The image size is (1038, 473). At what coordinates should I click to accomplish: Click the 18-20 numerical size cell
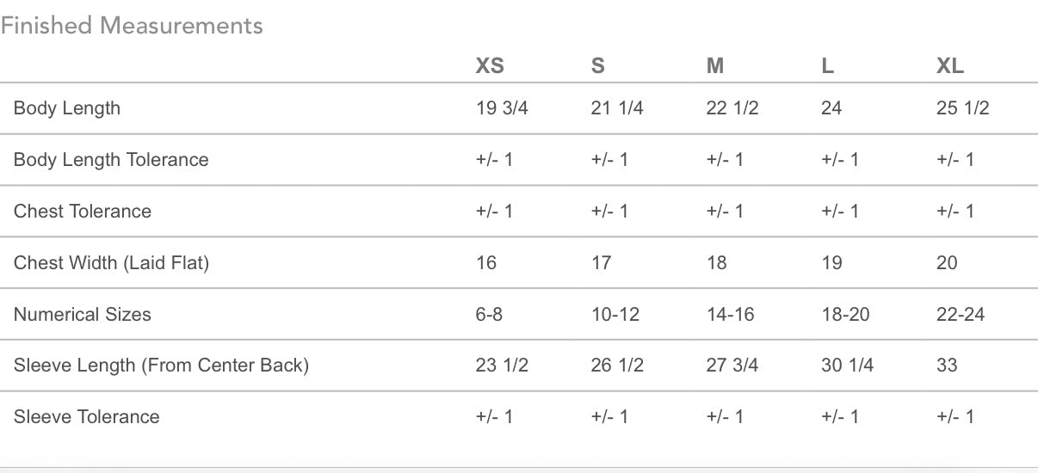coord(846,315)
